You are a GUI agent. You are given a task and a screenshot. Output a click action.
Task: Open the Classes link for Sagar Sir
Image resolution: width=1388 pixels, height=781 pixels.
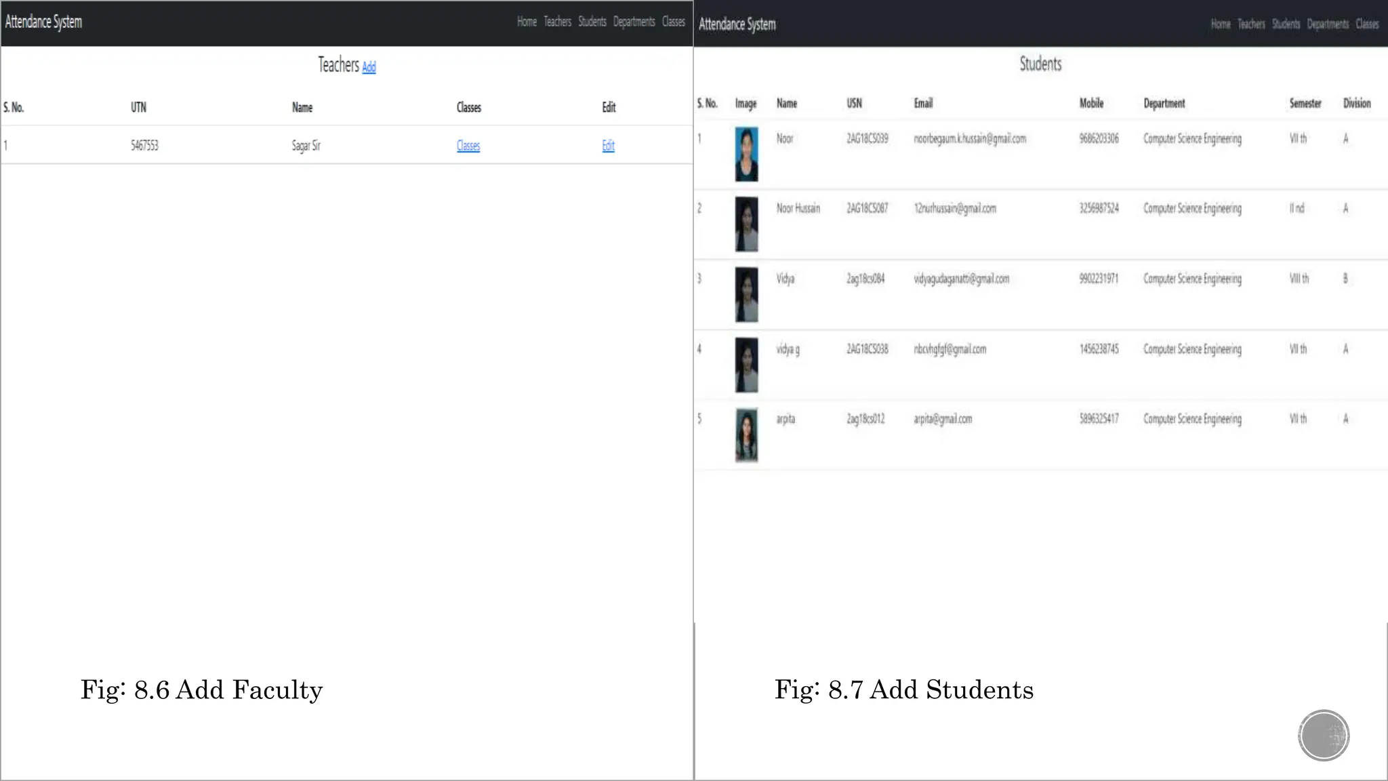468,146
